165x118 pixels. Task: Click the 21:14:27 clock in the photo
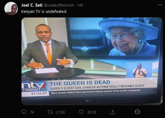[39, 94]
